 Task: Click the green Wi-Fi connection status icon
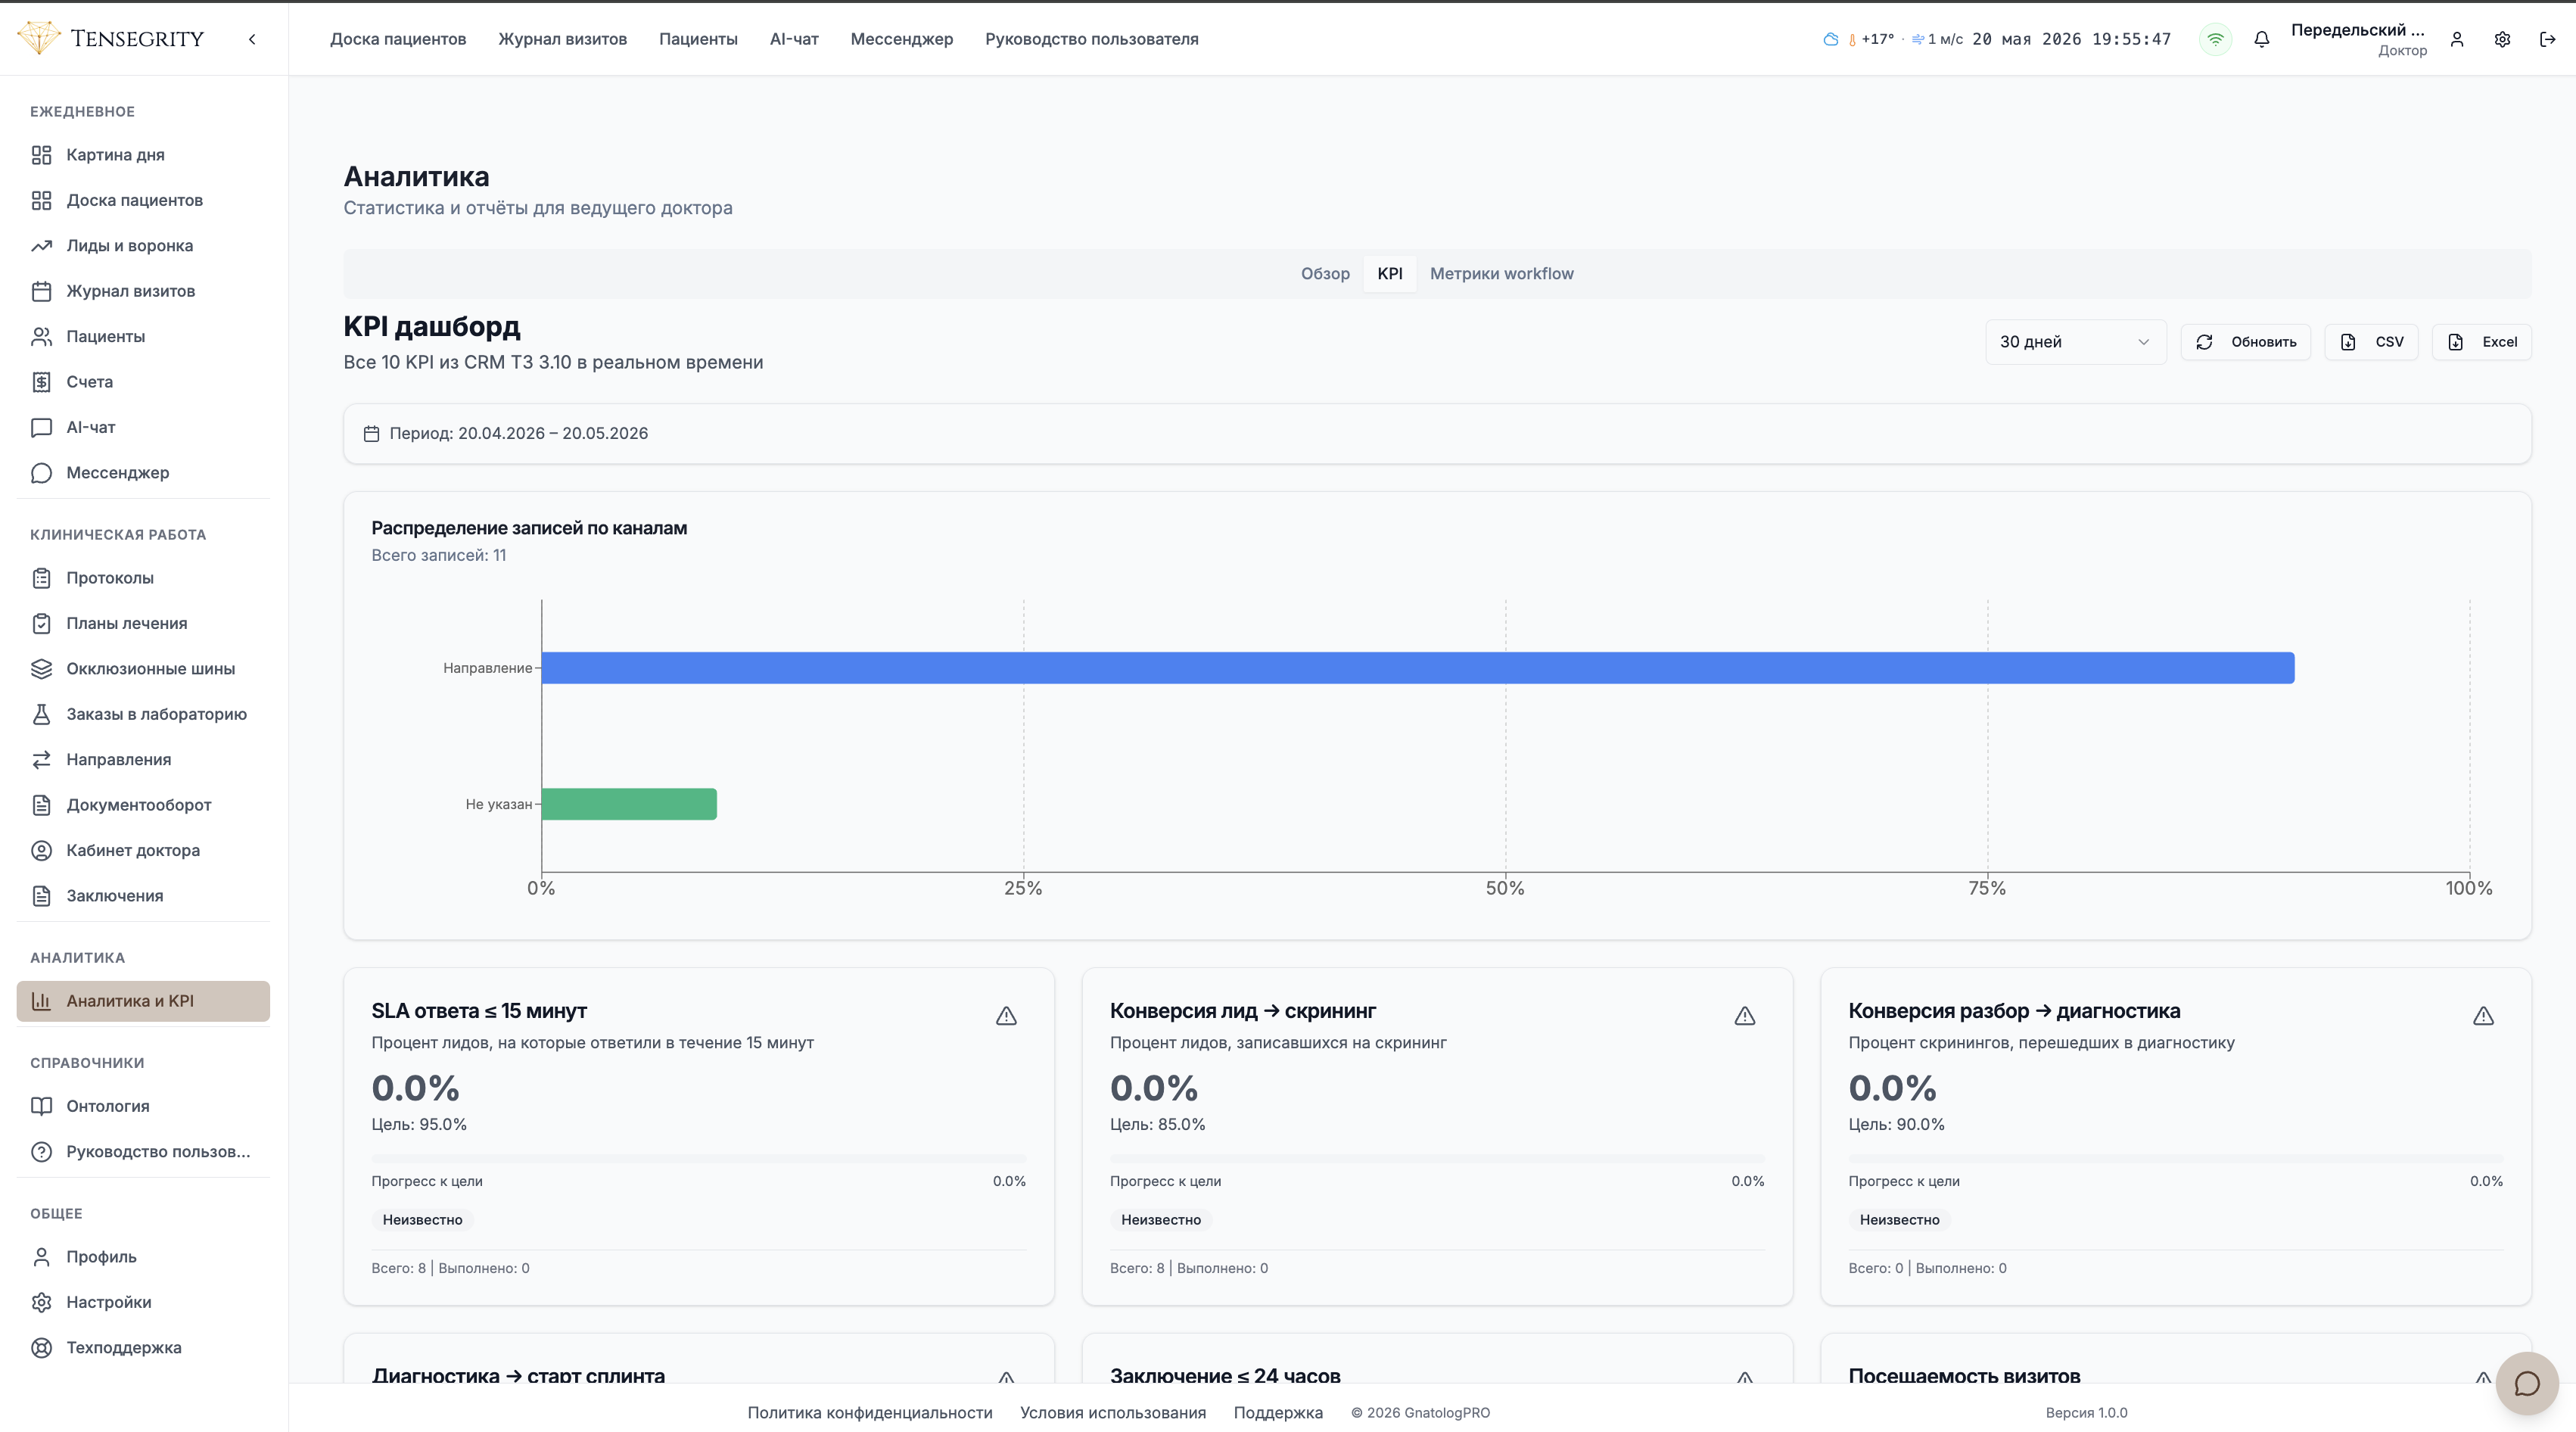coord(2215,39)
